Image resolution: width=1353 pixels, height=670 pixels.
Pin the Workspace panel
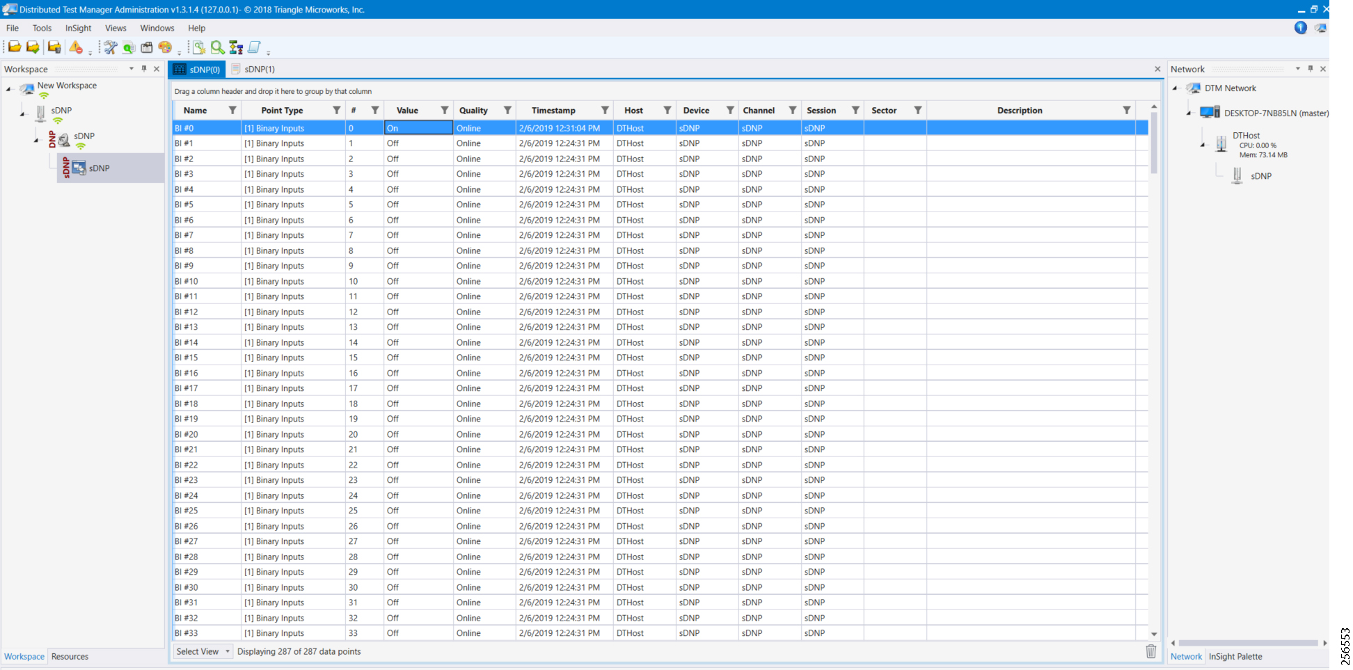point(144,69)
